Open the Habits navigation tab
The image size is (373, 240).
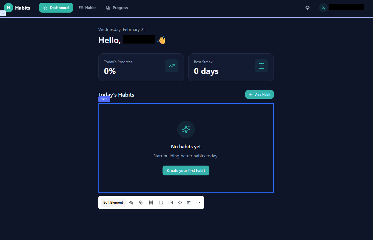coord(88,8)
